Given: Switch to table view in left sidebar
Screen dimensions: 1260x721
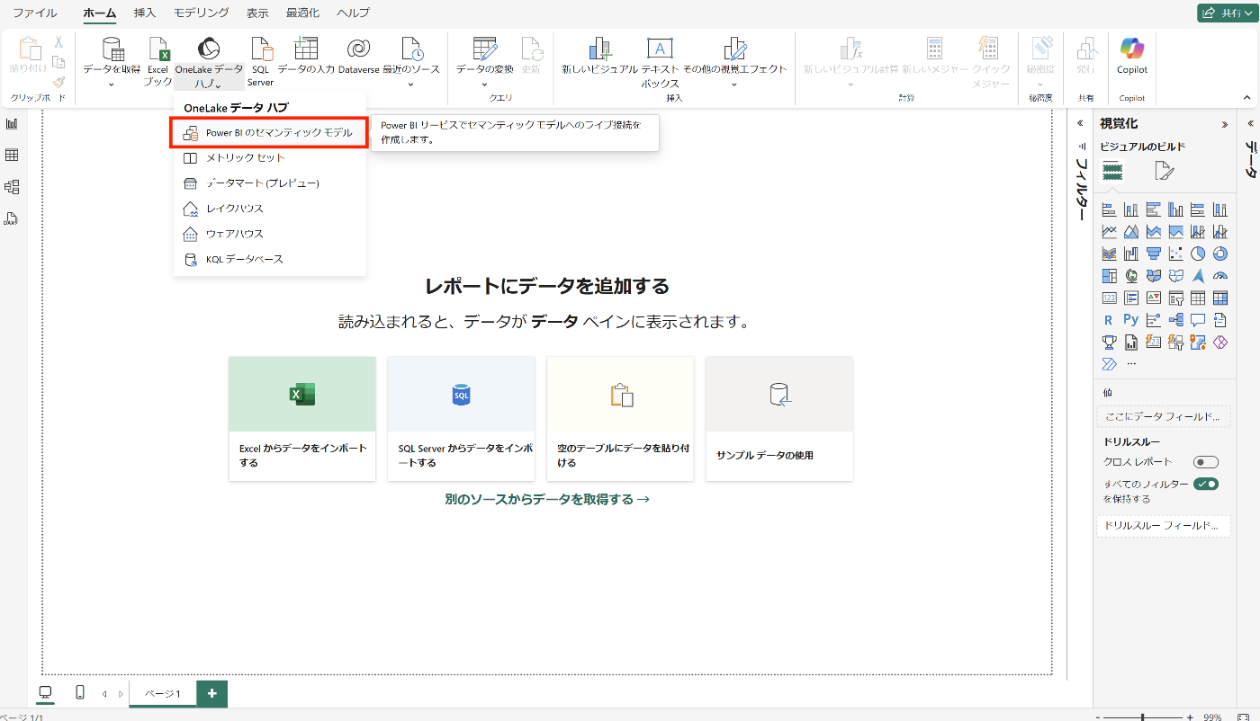Looking at the screenshot, I should point(12,156).
